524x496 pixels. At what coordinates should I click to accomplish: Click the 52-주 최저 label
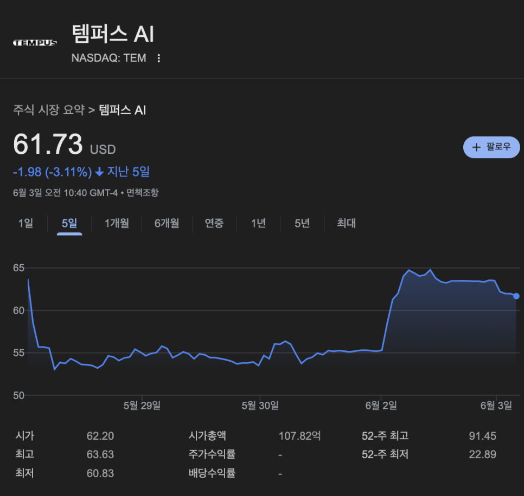tap(385, 455)
